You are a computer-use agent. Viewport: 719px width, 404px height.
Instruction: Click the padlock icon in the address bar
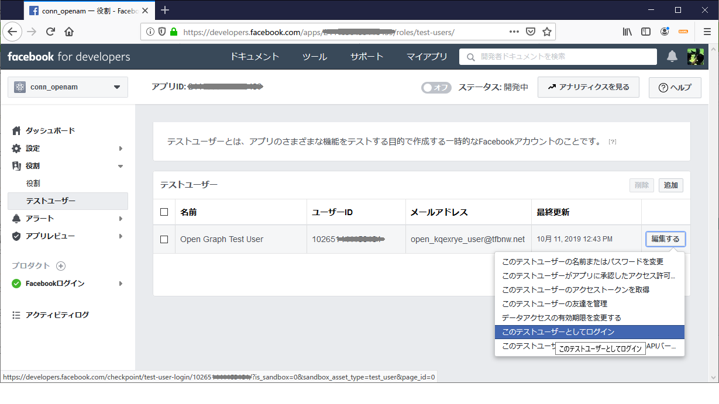click(174, 32)
